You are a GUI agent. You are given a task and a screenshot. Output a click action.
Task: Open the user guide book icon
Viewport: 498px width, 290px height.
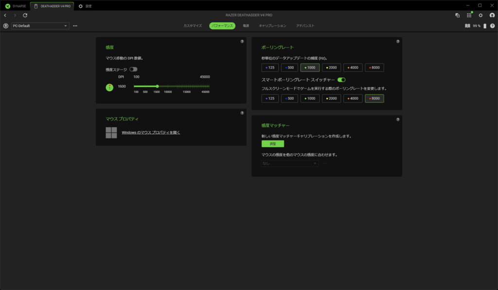(x=467, y=26)
